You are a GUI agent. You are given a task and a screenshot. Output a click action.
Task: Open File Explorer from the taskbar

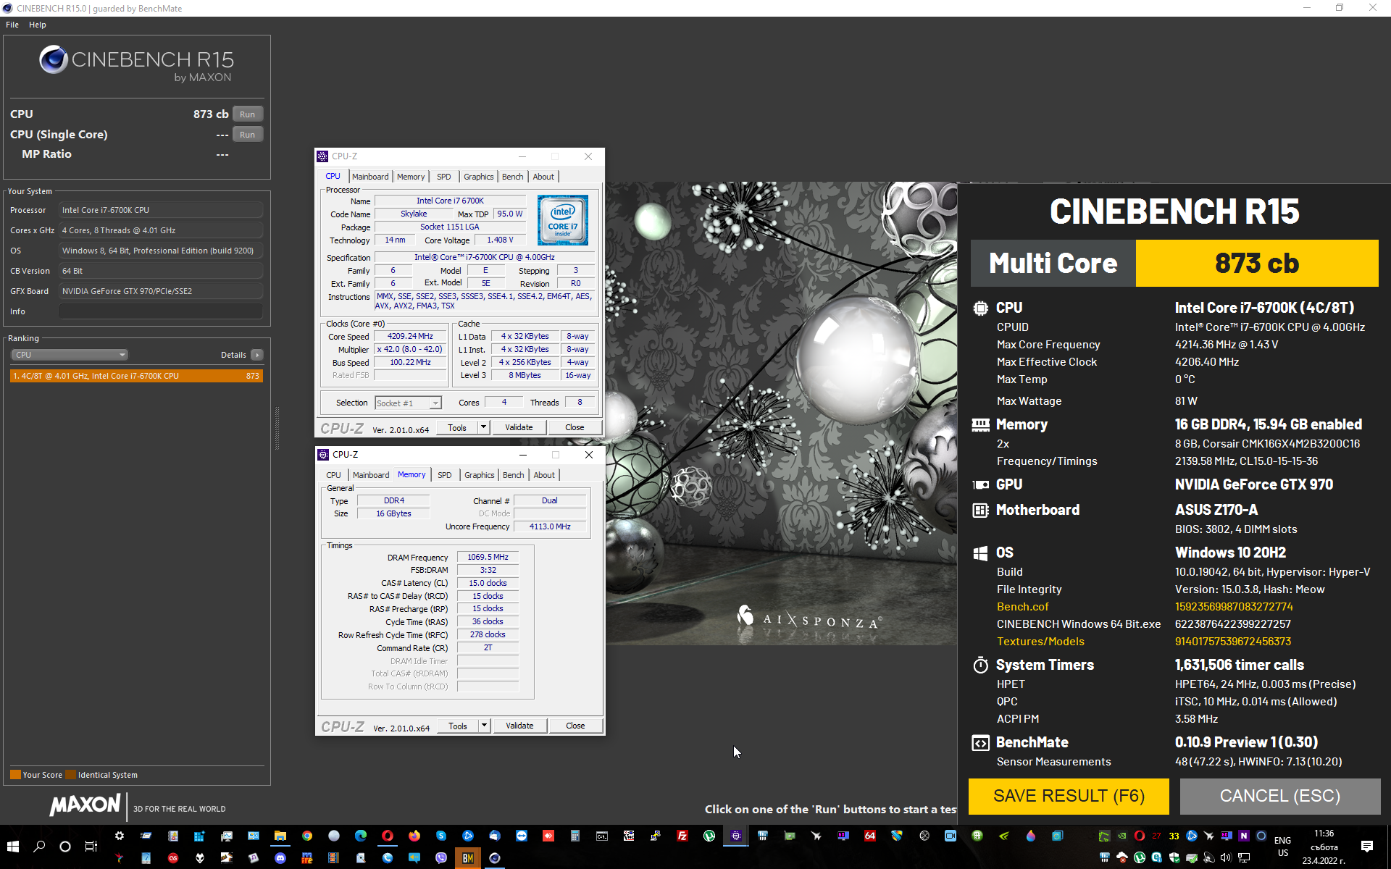[x=280, y=836]
